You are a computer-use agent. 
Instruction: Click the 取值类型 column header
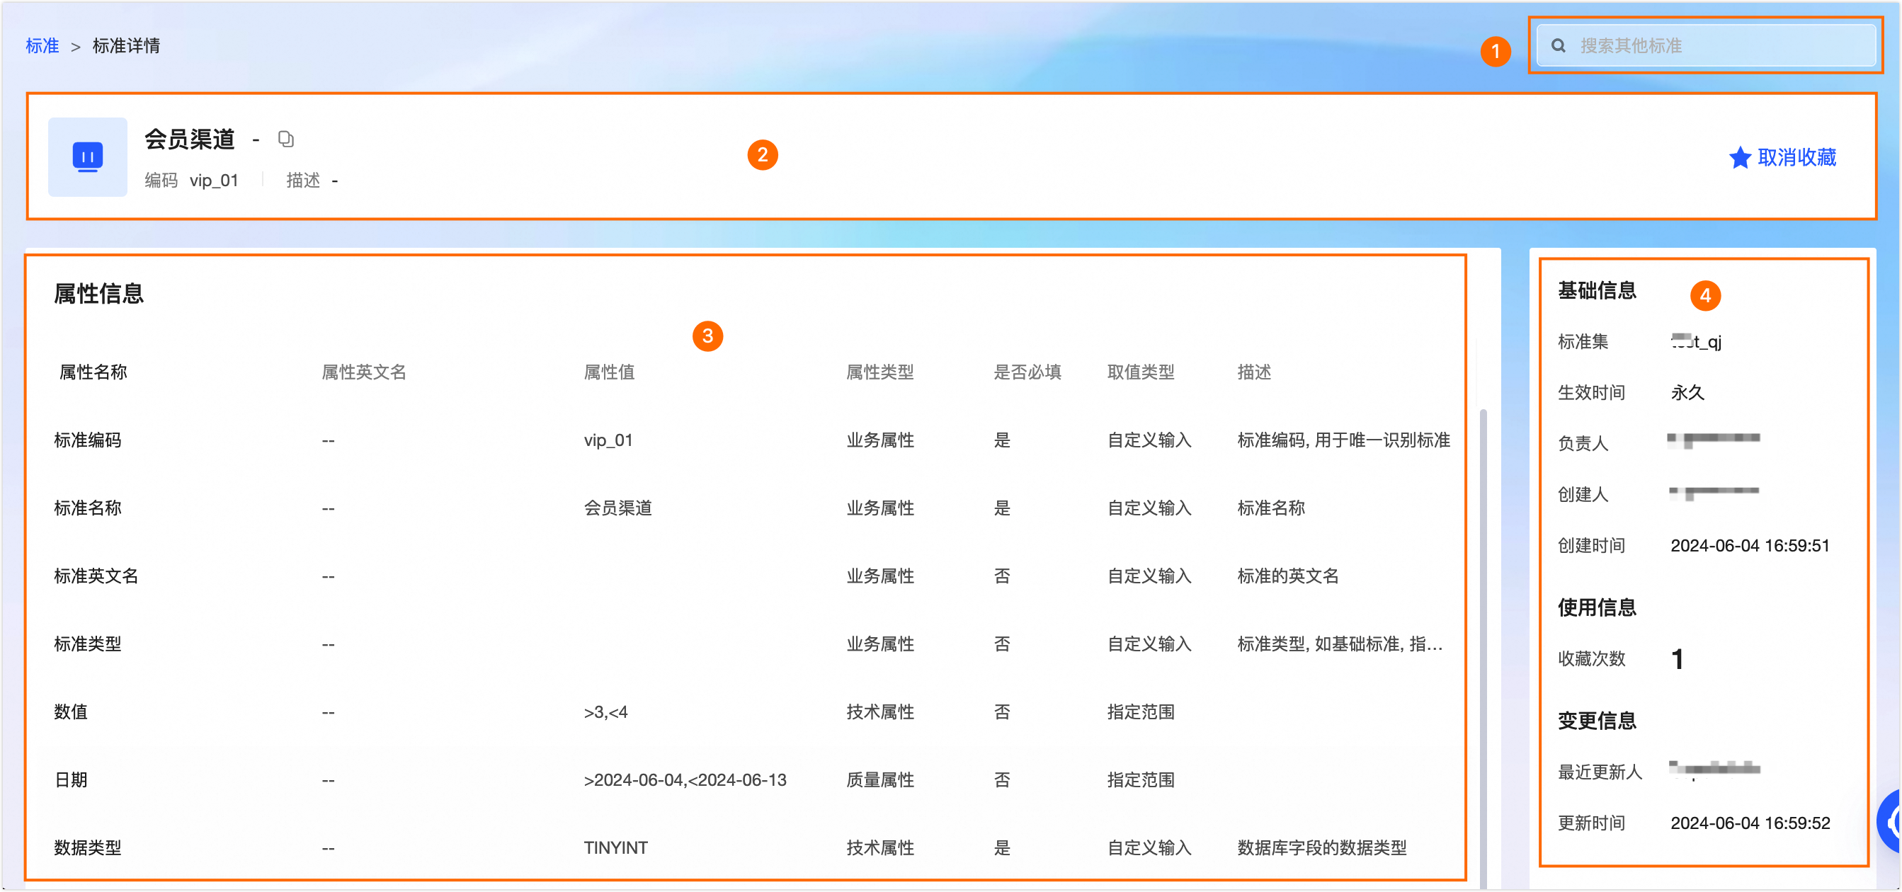(1141, 372)
